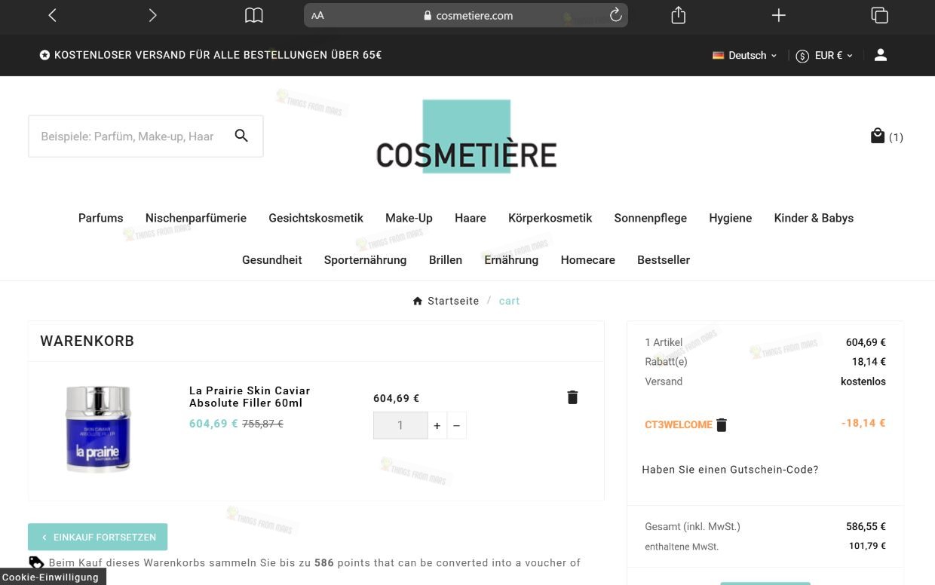Open Safari bookmarks book icon
The image size is (935, 585).
click(254, 15)
